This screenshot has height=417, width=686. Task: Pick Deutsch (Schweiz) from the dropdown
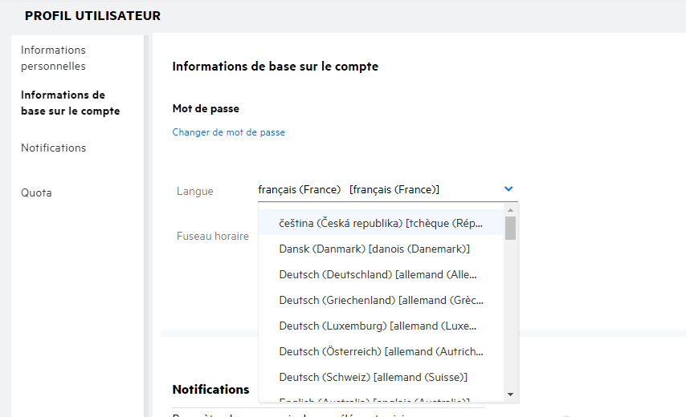click(373, 377)
